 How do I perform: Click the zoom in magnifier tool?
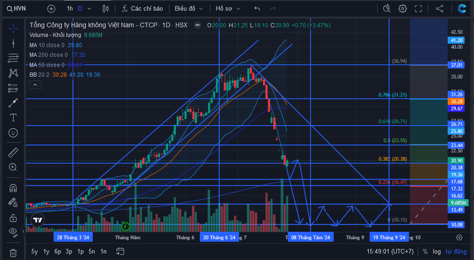pos(13,167)
